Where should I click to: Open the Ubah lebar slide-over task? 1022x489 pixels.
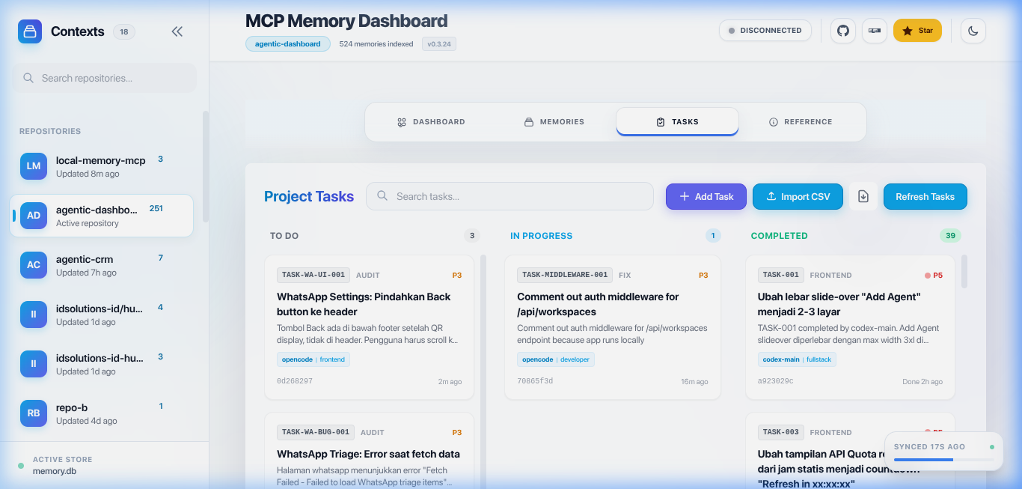pyautogui.click(x=839, y=304)
